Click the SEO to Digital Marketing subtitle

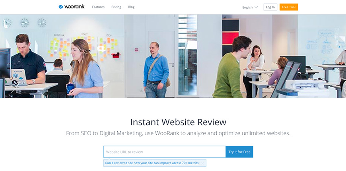click(x=178, y=133)
